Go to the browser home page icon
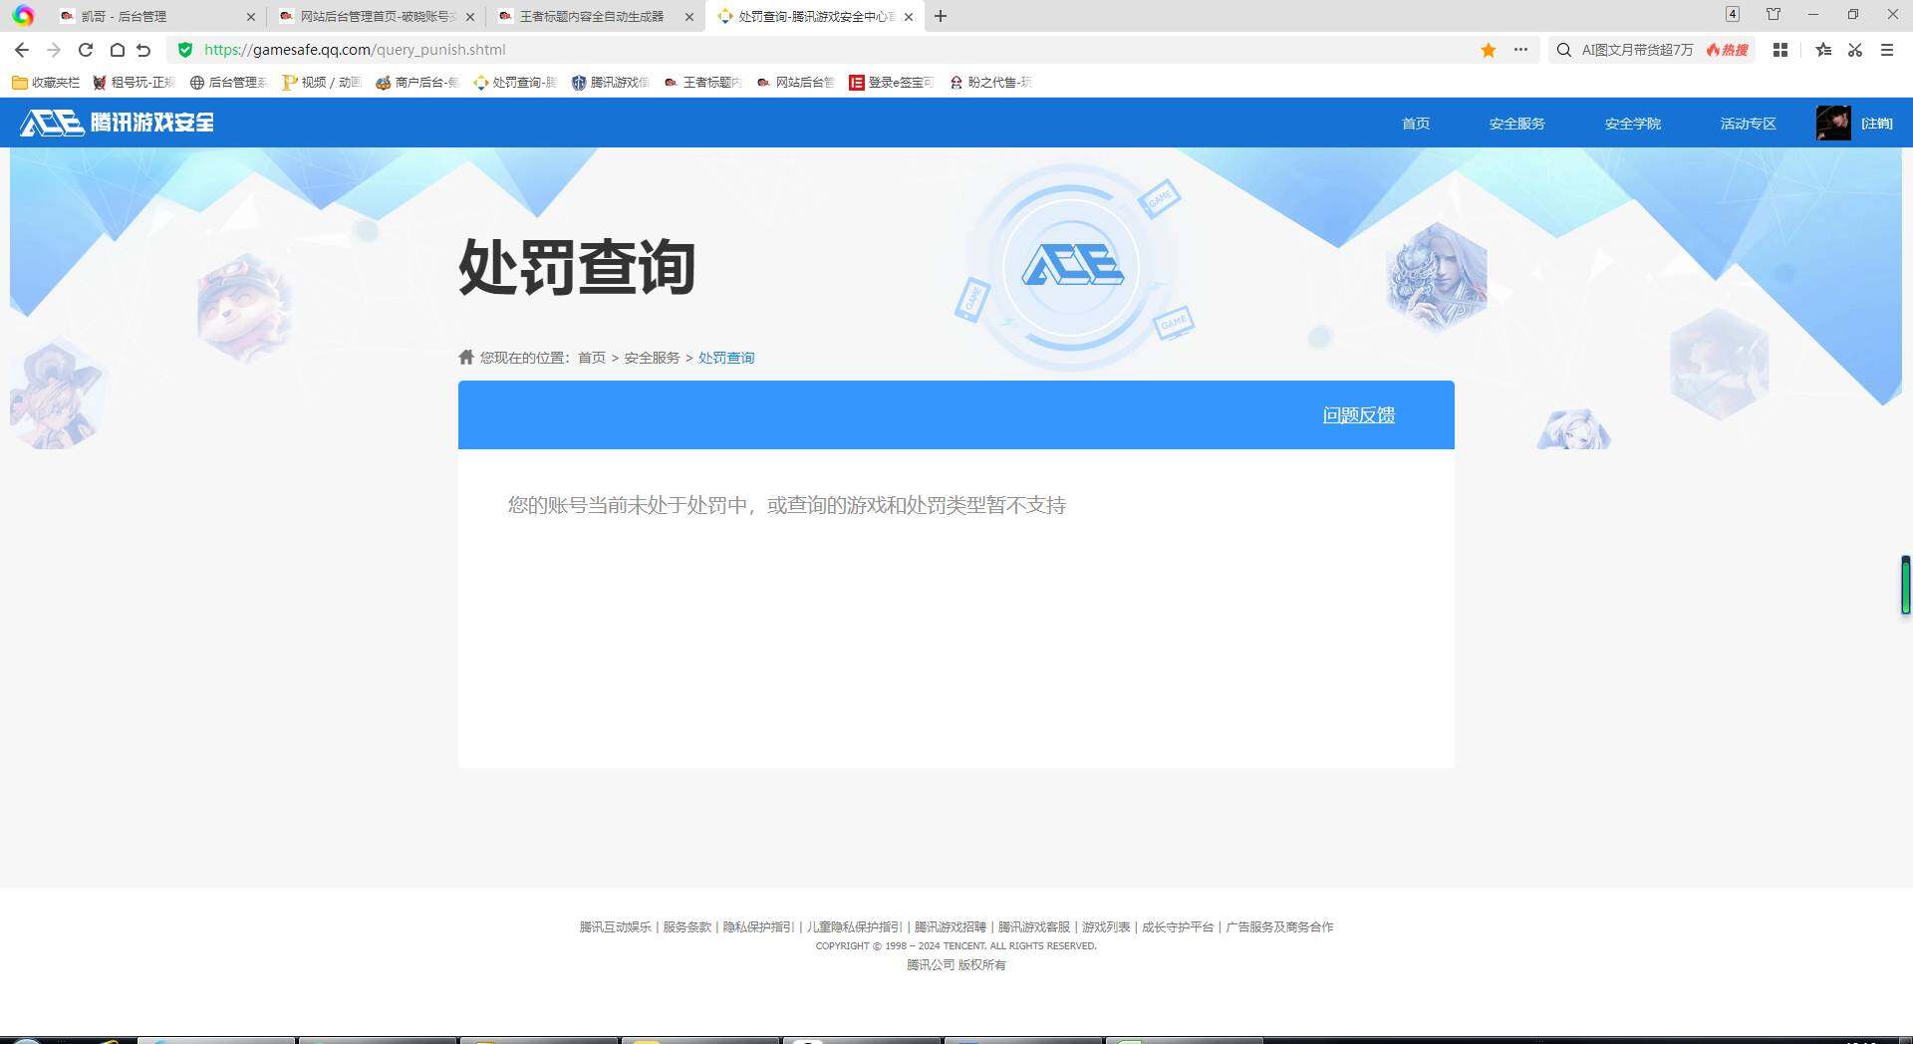The height and width of the screenshot is (1044, 1913). point(117,50)
